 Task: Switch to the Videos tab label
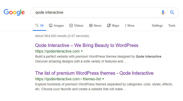click(x=79, y=25)
